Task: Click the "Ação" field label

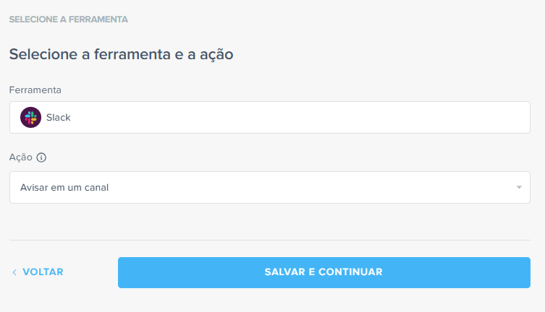Action: coord(21,157)
